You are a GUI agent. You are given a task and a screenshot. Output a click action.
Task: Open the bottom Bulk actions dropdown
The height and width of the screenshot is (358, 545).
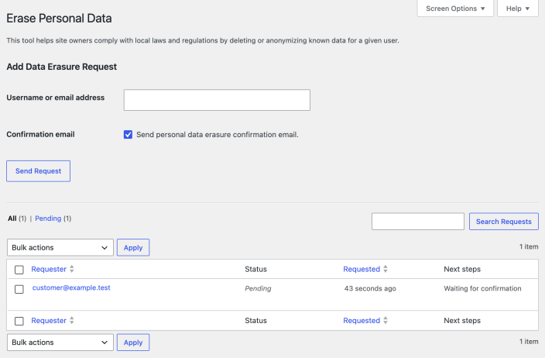point(60,343)
